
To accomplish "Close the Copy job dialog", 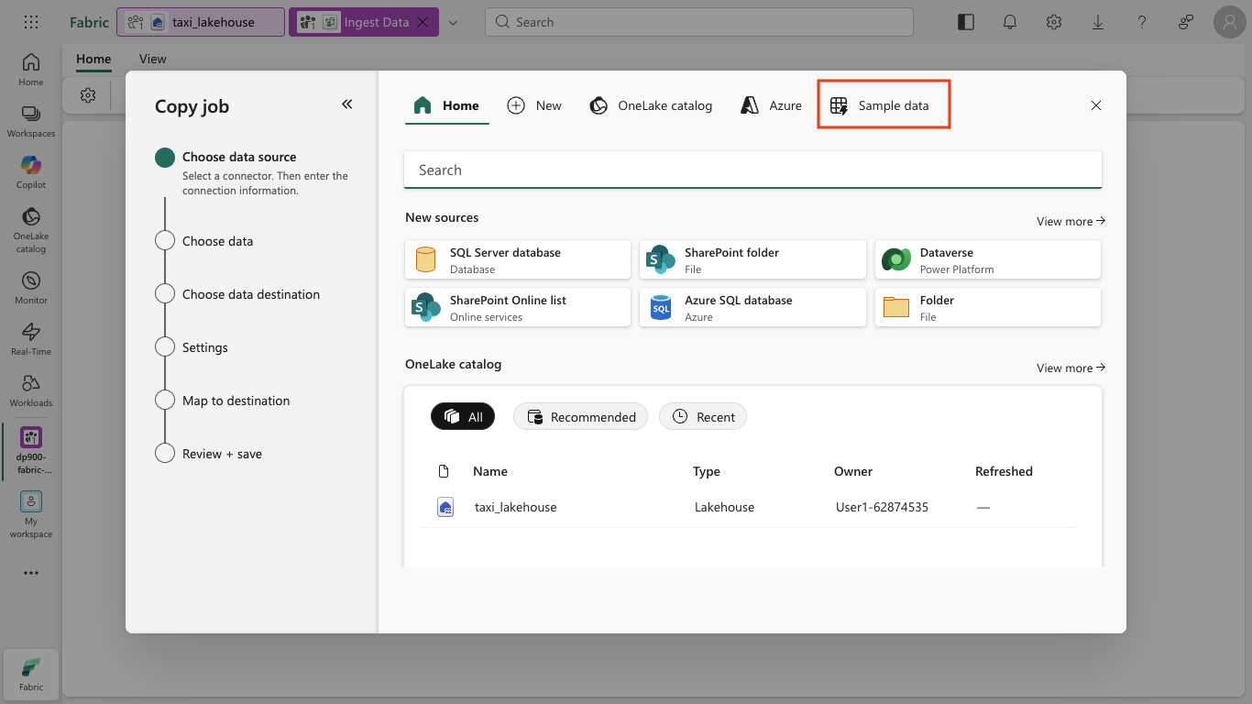I will coord(1096,105).
